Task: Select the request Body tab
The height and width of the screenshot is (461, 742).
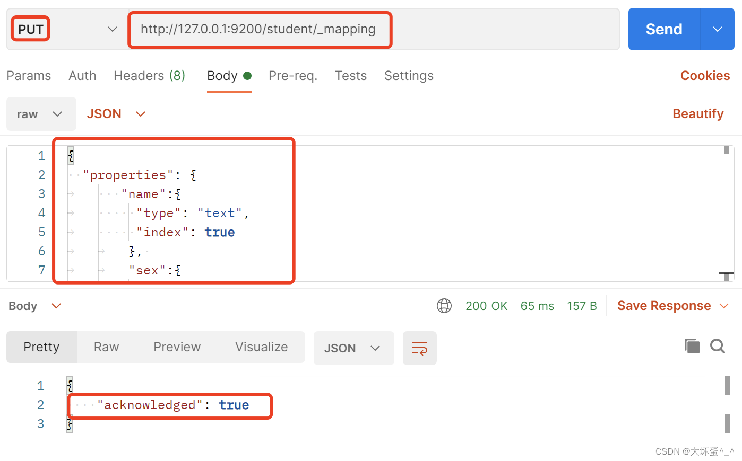Action: click(x=229, y=76)
